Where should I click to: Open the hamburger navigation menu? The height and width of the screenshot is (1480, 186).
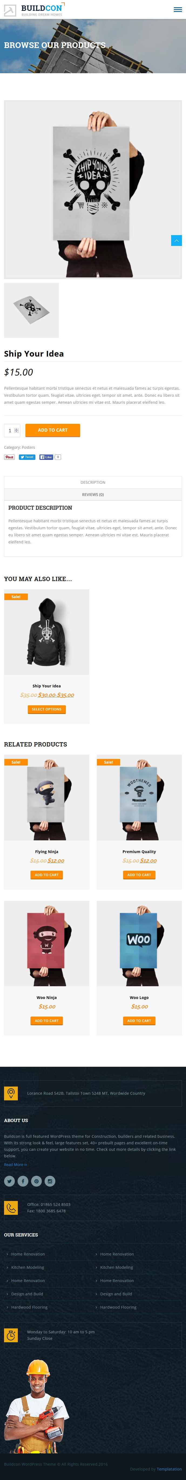tap(177, 9)
